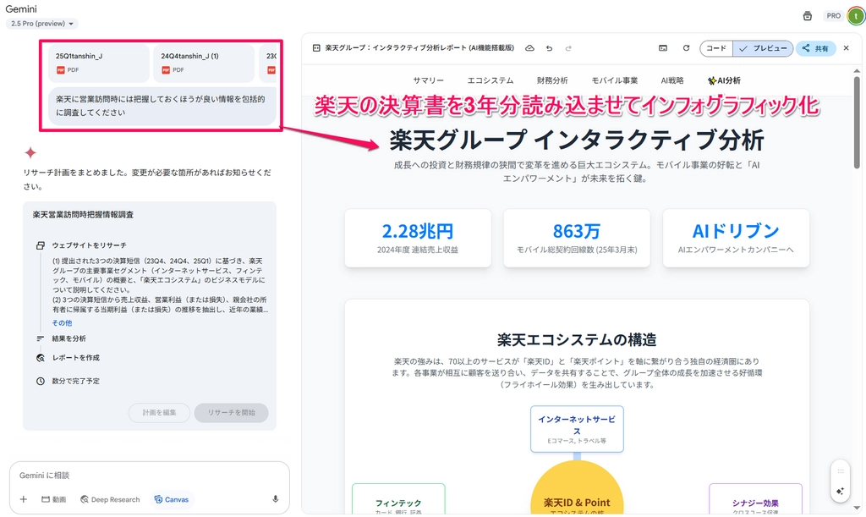Click the インターネットサービス ecosystem node
Viewport: 866px width, 517px height.
click(x=577, y=429)
